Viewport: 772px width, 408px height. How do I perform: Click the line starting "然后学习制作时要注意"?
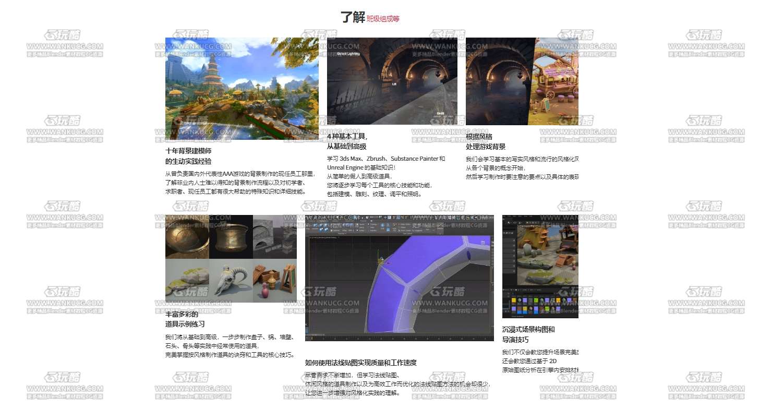(522, 177)
